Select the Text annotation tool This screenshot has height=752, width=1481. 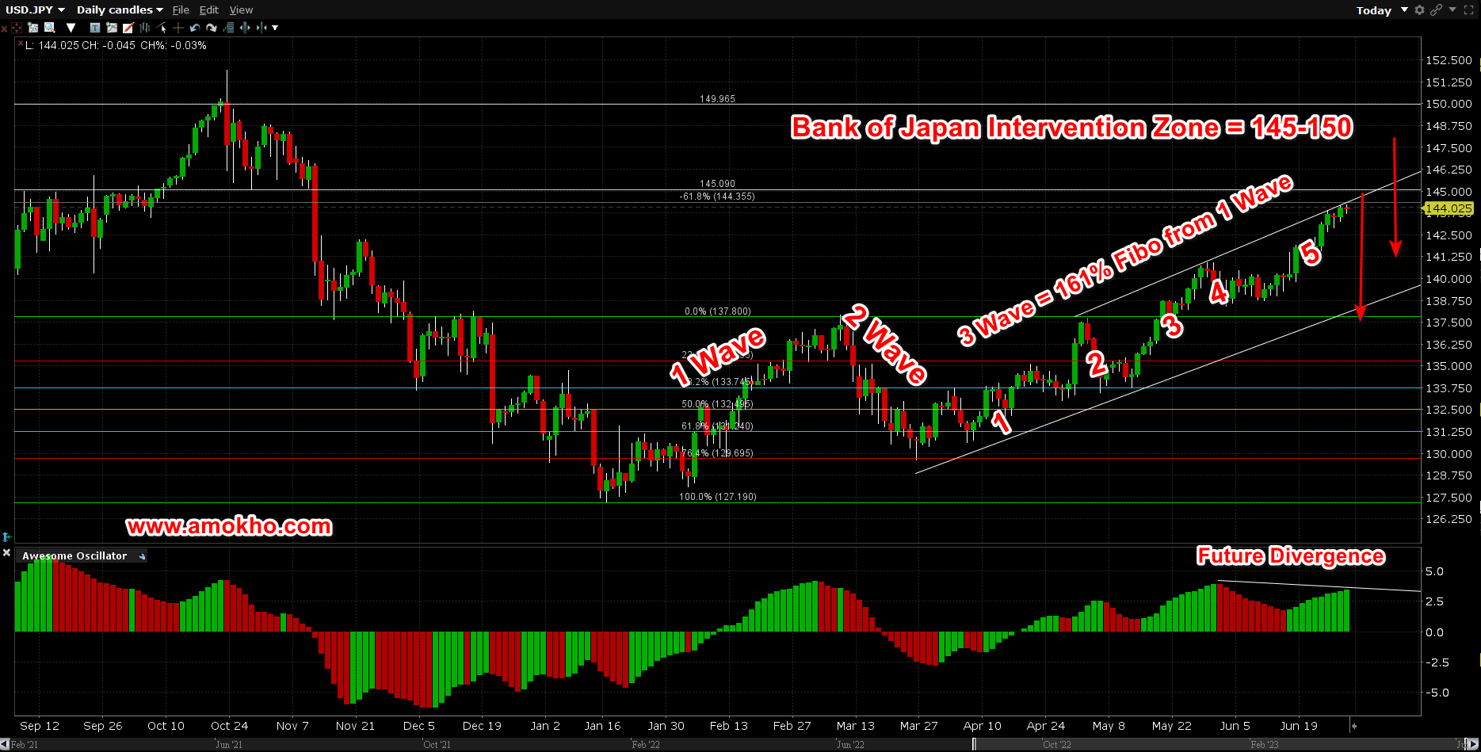pyautogui.click(x=94, y=28)
